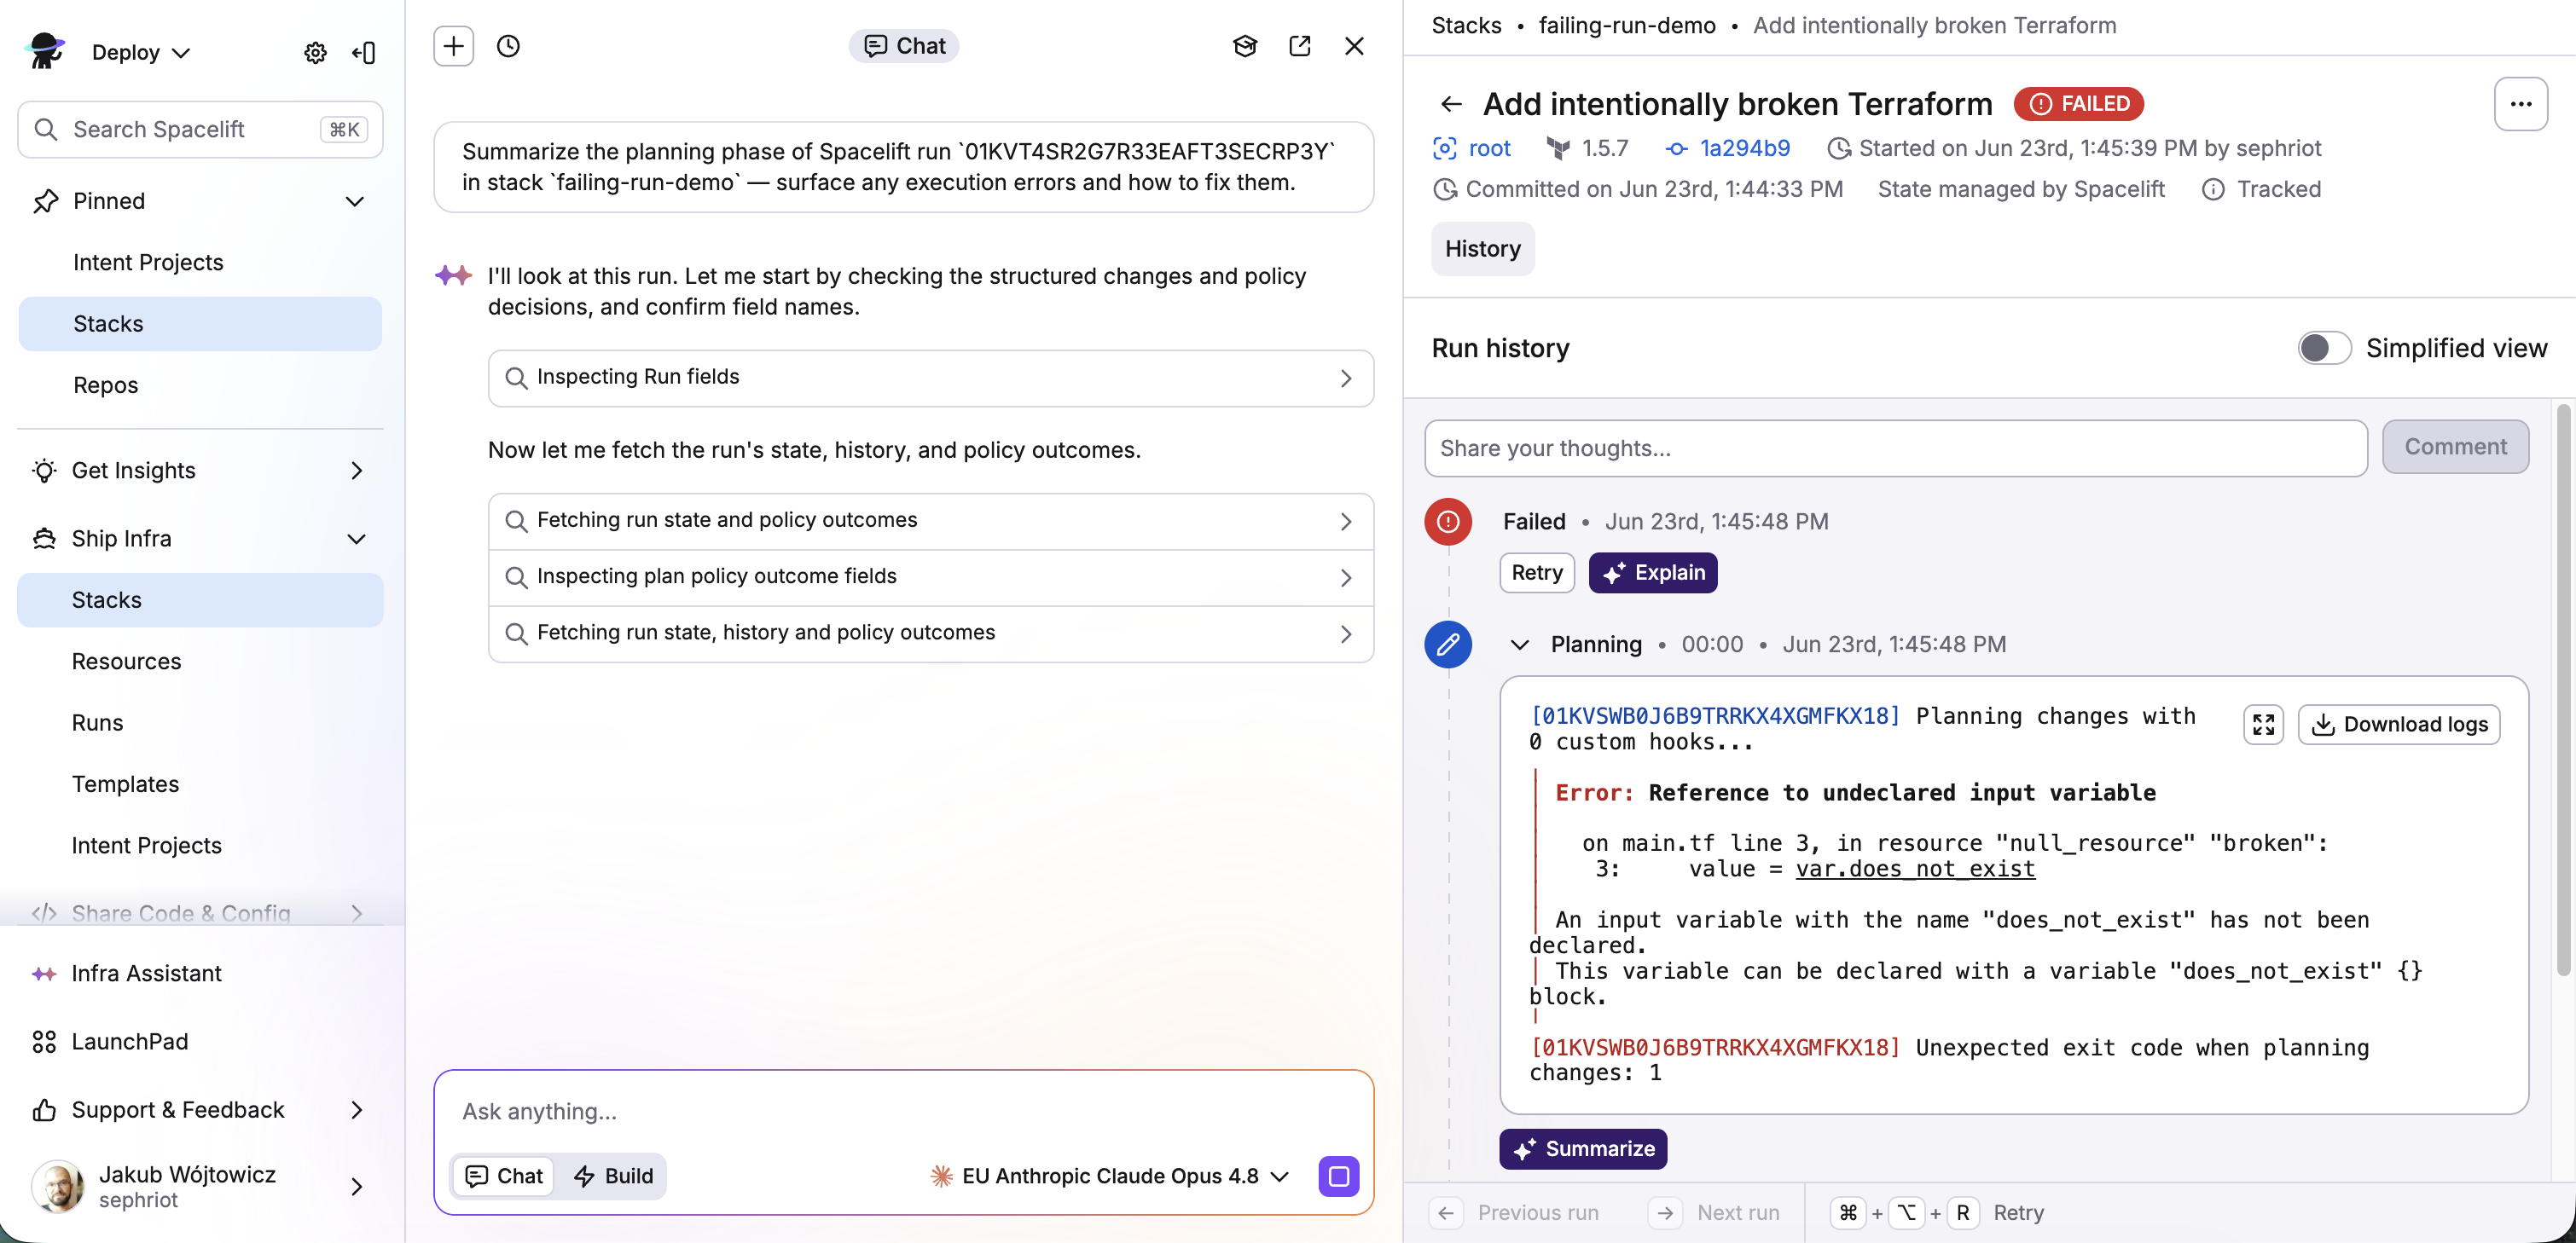Open Intent Projects under Pinned
This screenshot has height=1243, width=2576.
pyautogui.click(x=148, y=262)
